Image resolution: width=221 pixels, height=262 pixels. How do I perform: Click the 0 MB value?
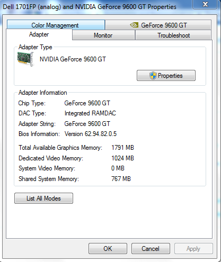click(x=118, y=168)
